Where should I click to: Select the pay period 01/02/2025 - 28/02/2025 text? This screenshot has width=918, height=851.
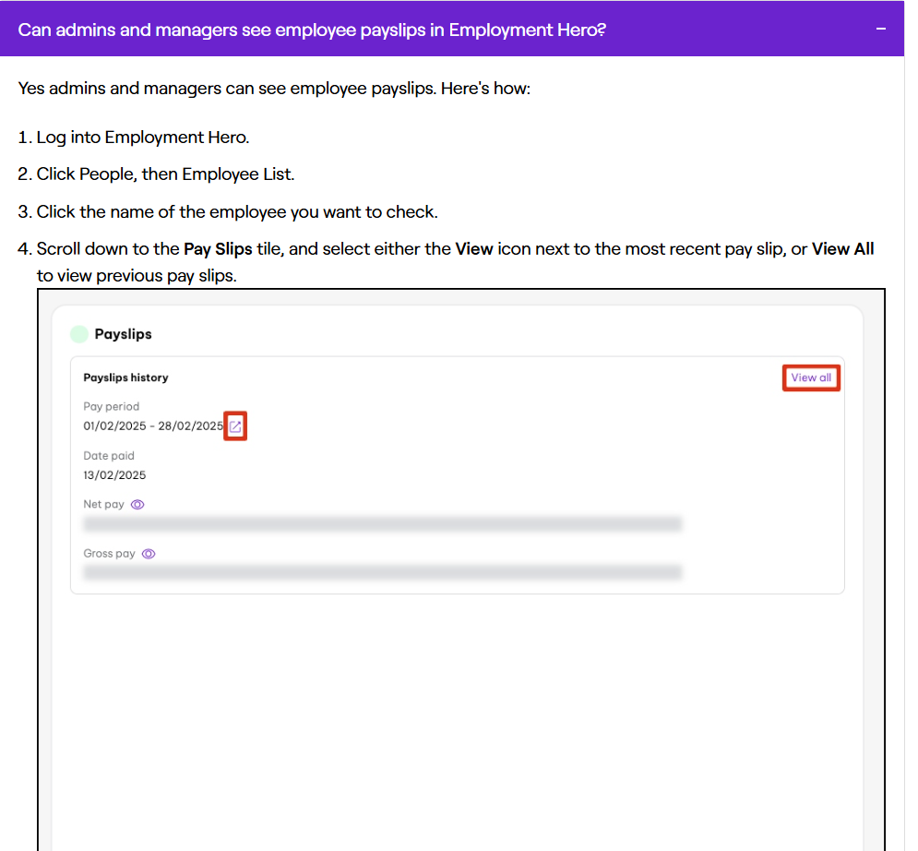tap(153, 425)
